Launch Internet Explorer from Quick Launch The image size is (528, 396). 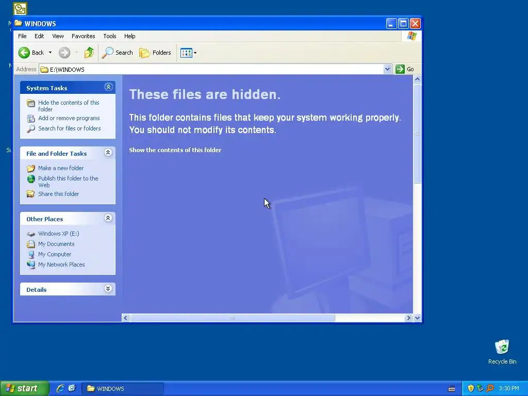60,388
